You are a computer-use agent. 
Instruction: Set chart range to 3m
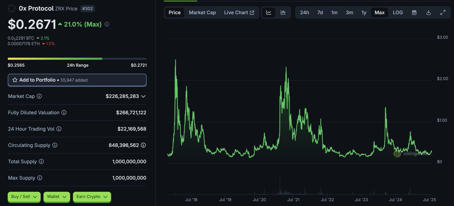tap(350, 12)
